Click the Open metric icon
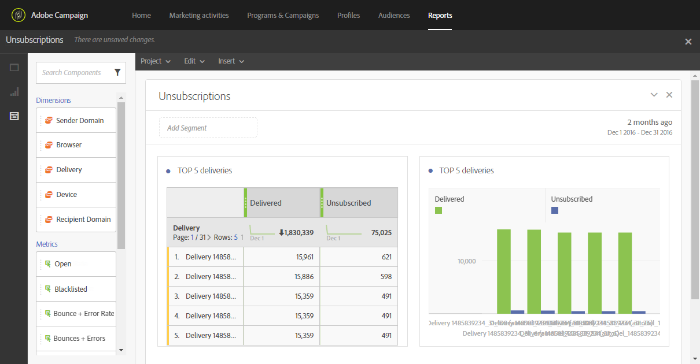 [48, 264]
